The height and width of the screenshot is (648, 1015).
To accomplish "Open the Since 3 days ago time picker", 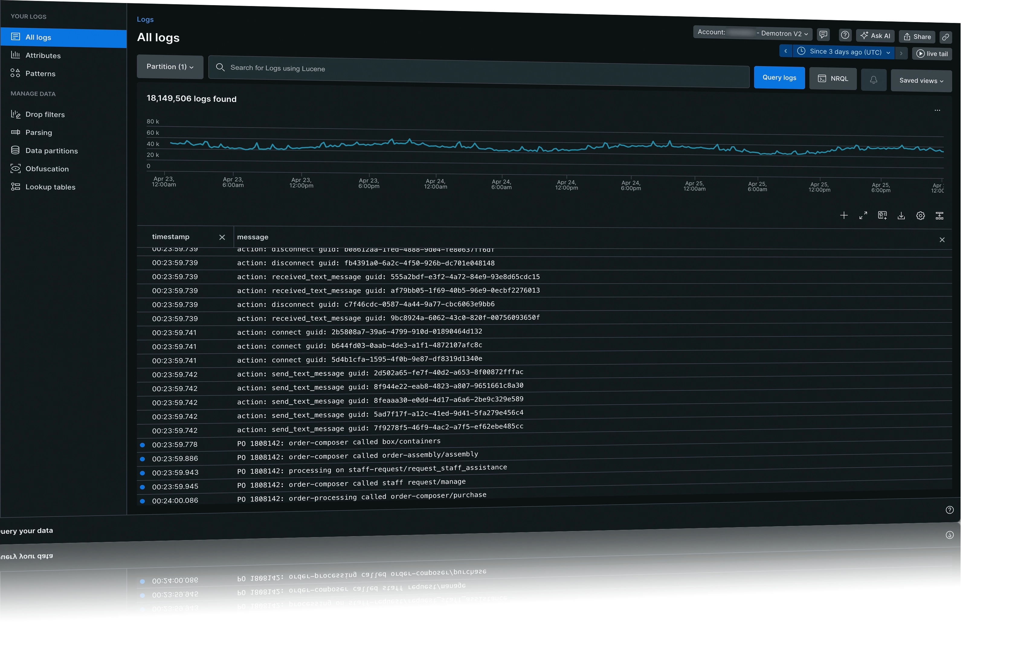I will tap(843, 52).
